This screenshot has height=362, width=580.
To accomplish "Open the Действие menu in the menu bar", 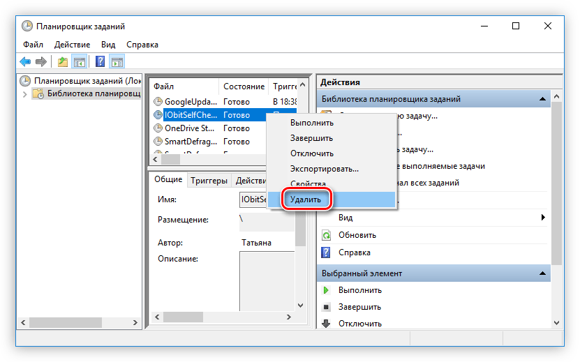I will pyautogui.click(x=72, y=45).
